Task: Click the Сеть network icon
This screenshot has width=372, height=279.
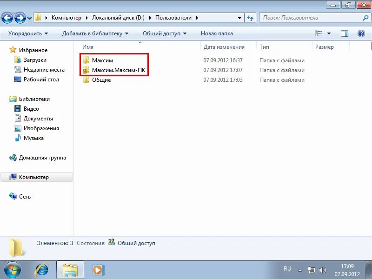Action: click(13, 196)
